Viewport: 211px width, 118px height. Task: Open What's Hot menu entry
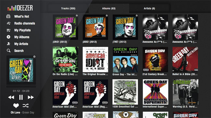[21, 16]
